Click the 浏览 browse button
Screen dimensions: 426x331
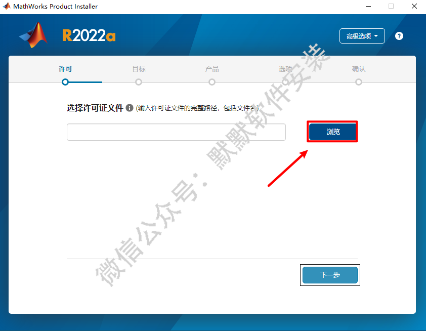pyautogui.click(x=333, y=132)
